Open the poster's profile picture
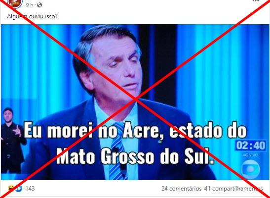This screenshot has height=198, width=270. coord(15,3)
